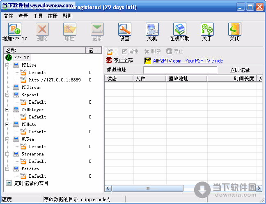
Task: Select Default under Streamone
Action: click(x=37, y=161)
